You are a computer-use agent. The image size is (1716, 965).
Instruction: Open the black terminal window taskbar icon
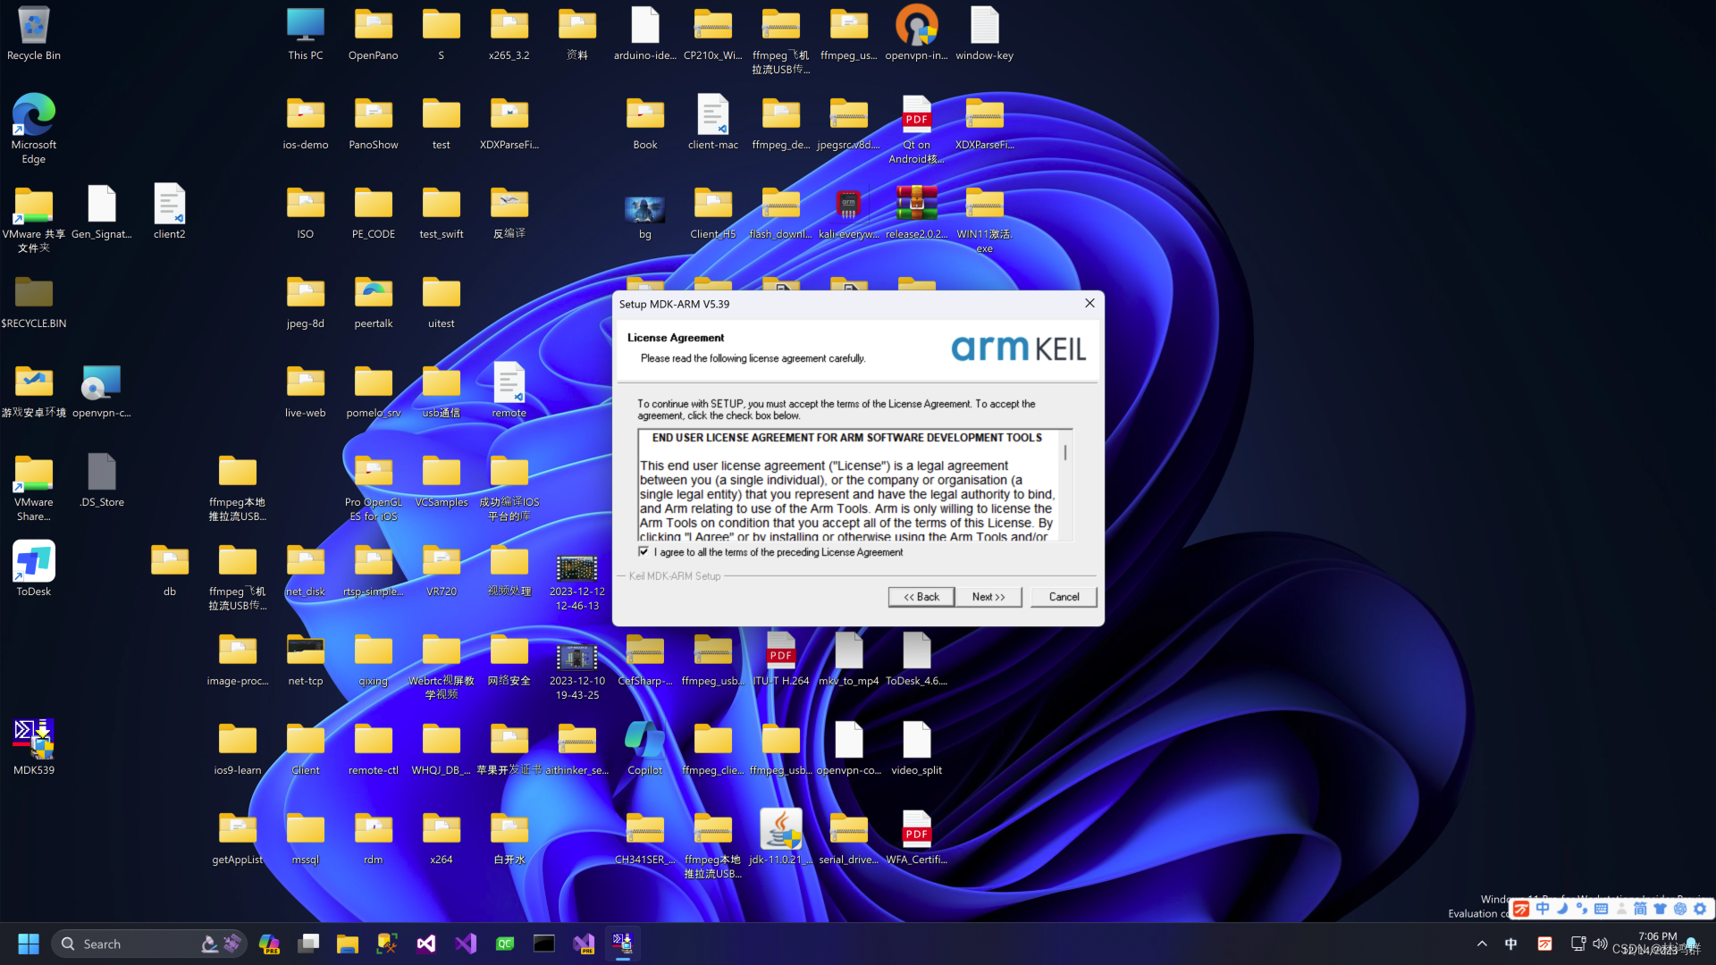click(x=544, y=944)
